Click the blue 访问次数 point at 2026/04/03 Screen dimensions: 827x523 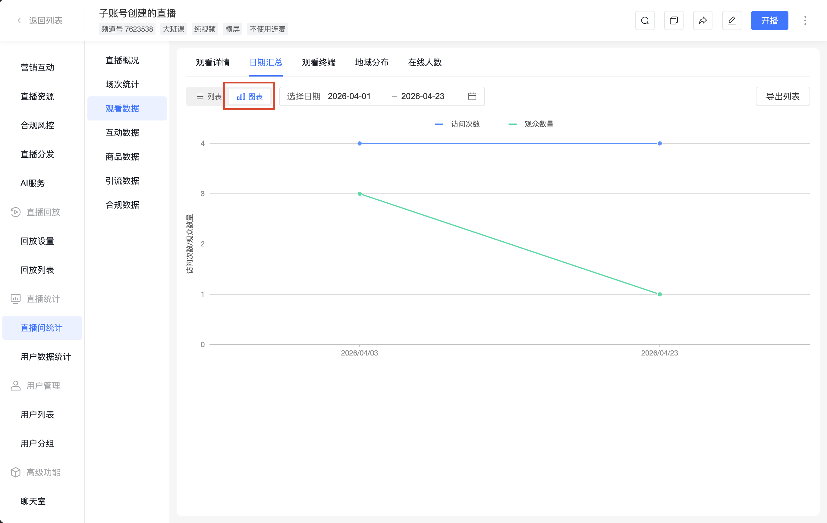(x=360, y=143)
